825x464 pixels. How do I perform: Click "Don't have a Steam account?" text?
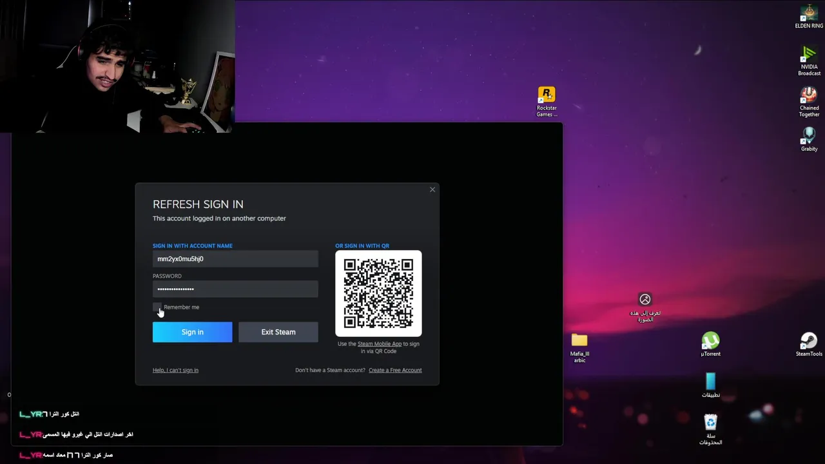pyautogui.click(x=330, y=370)
